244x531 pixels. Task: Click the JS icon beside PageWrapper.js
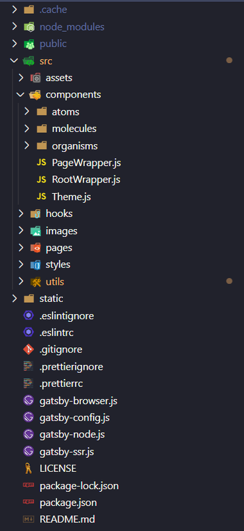(x=41, y=163)
